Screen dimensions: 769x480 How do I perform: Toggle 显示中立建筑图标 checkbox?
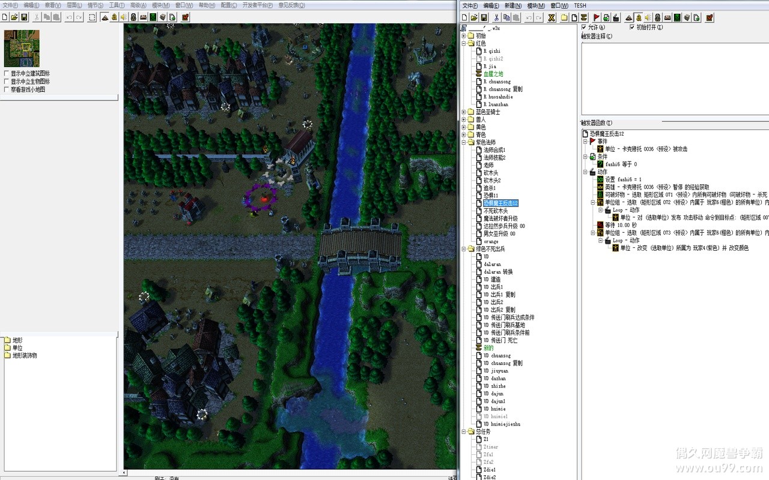coord(7,74)
